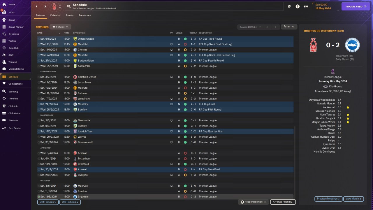The image size is (373, 210).
Task: Select the Brighton fixture on Sat, 18/5/2024
Action: (166, 197)
